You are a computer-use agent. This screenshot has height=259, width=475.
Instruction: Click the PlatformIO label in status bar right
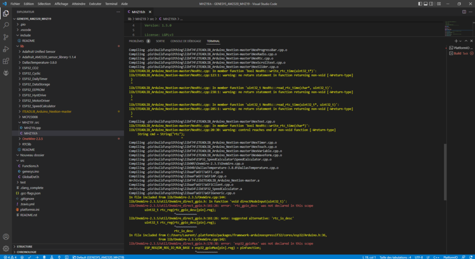tap(450, 257)
